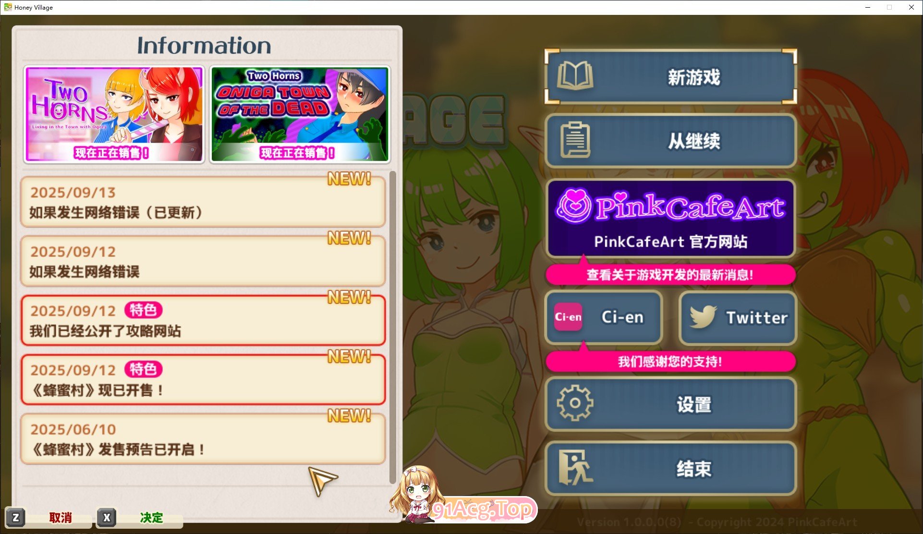
Task: Click the 结束 exit button label
Action: click(x=694, y=469)
